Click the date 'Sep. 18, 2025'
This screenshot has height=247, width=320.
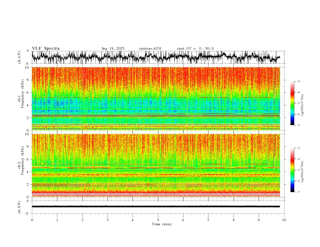[113, 48]
